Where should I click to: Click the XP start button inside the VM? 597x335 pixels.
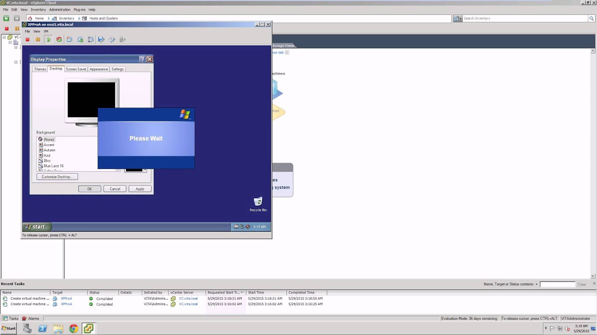[37, 227]
